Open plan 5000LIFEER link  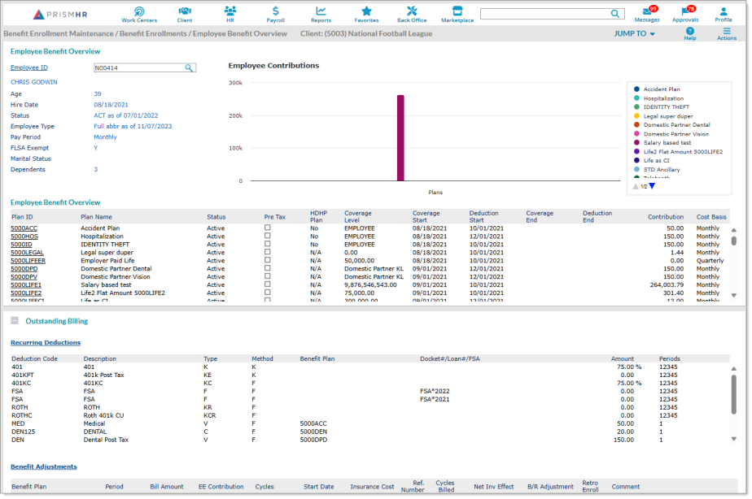[28, 261]
